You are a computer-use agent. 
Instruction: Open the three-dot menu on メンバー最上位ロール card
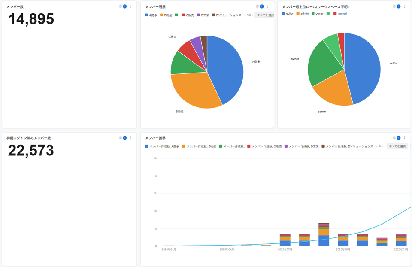click(x=405, y=6)
